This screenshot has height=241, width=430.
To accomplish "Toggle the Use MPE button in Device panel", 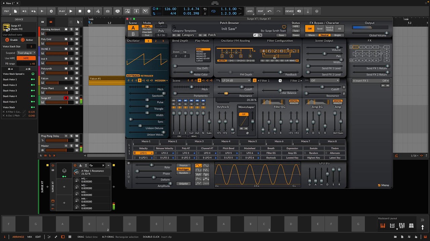I will (x=26, y=58).
